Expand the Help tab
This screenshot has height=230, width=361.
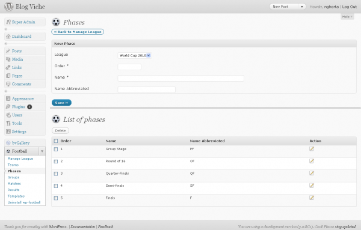[347, 17]
